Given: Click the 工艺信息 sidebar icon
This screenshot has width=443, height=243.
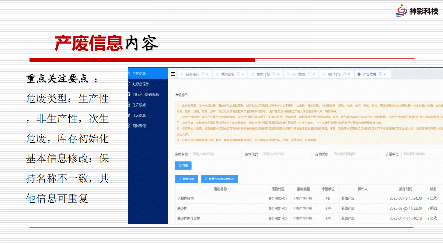Looking at the screenshot, I should click(x=129, y=115).
